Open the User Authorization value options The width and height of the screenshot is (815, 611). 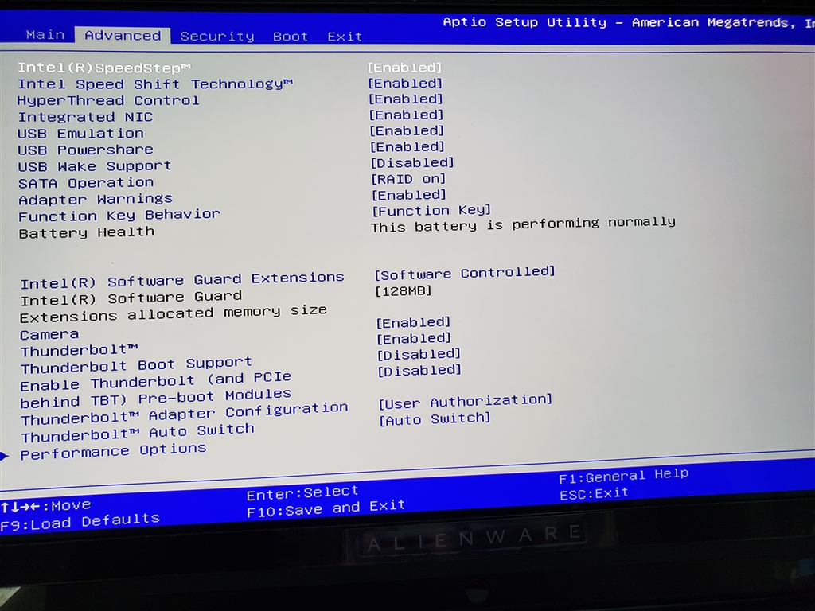[x=465, y=401]
